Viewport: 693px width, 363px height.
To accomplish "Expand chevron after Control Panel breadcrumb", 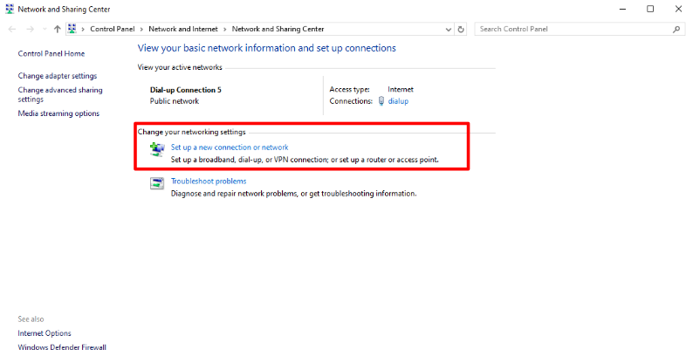I will tap(141, 29).
